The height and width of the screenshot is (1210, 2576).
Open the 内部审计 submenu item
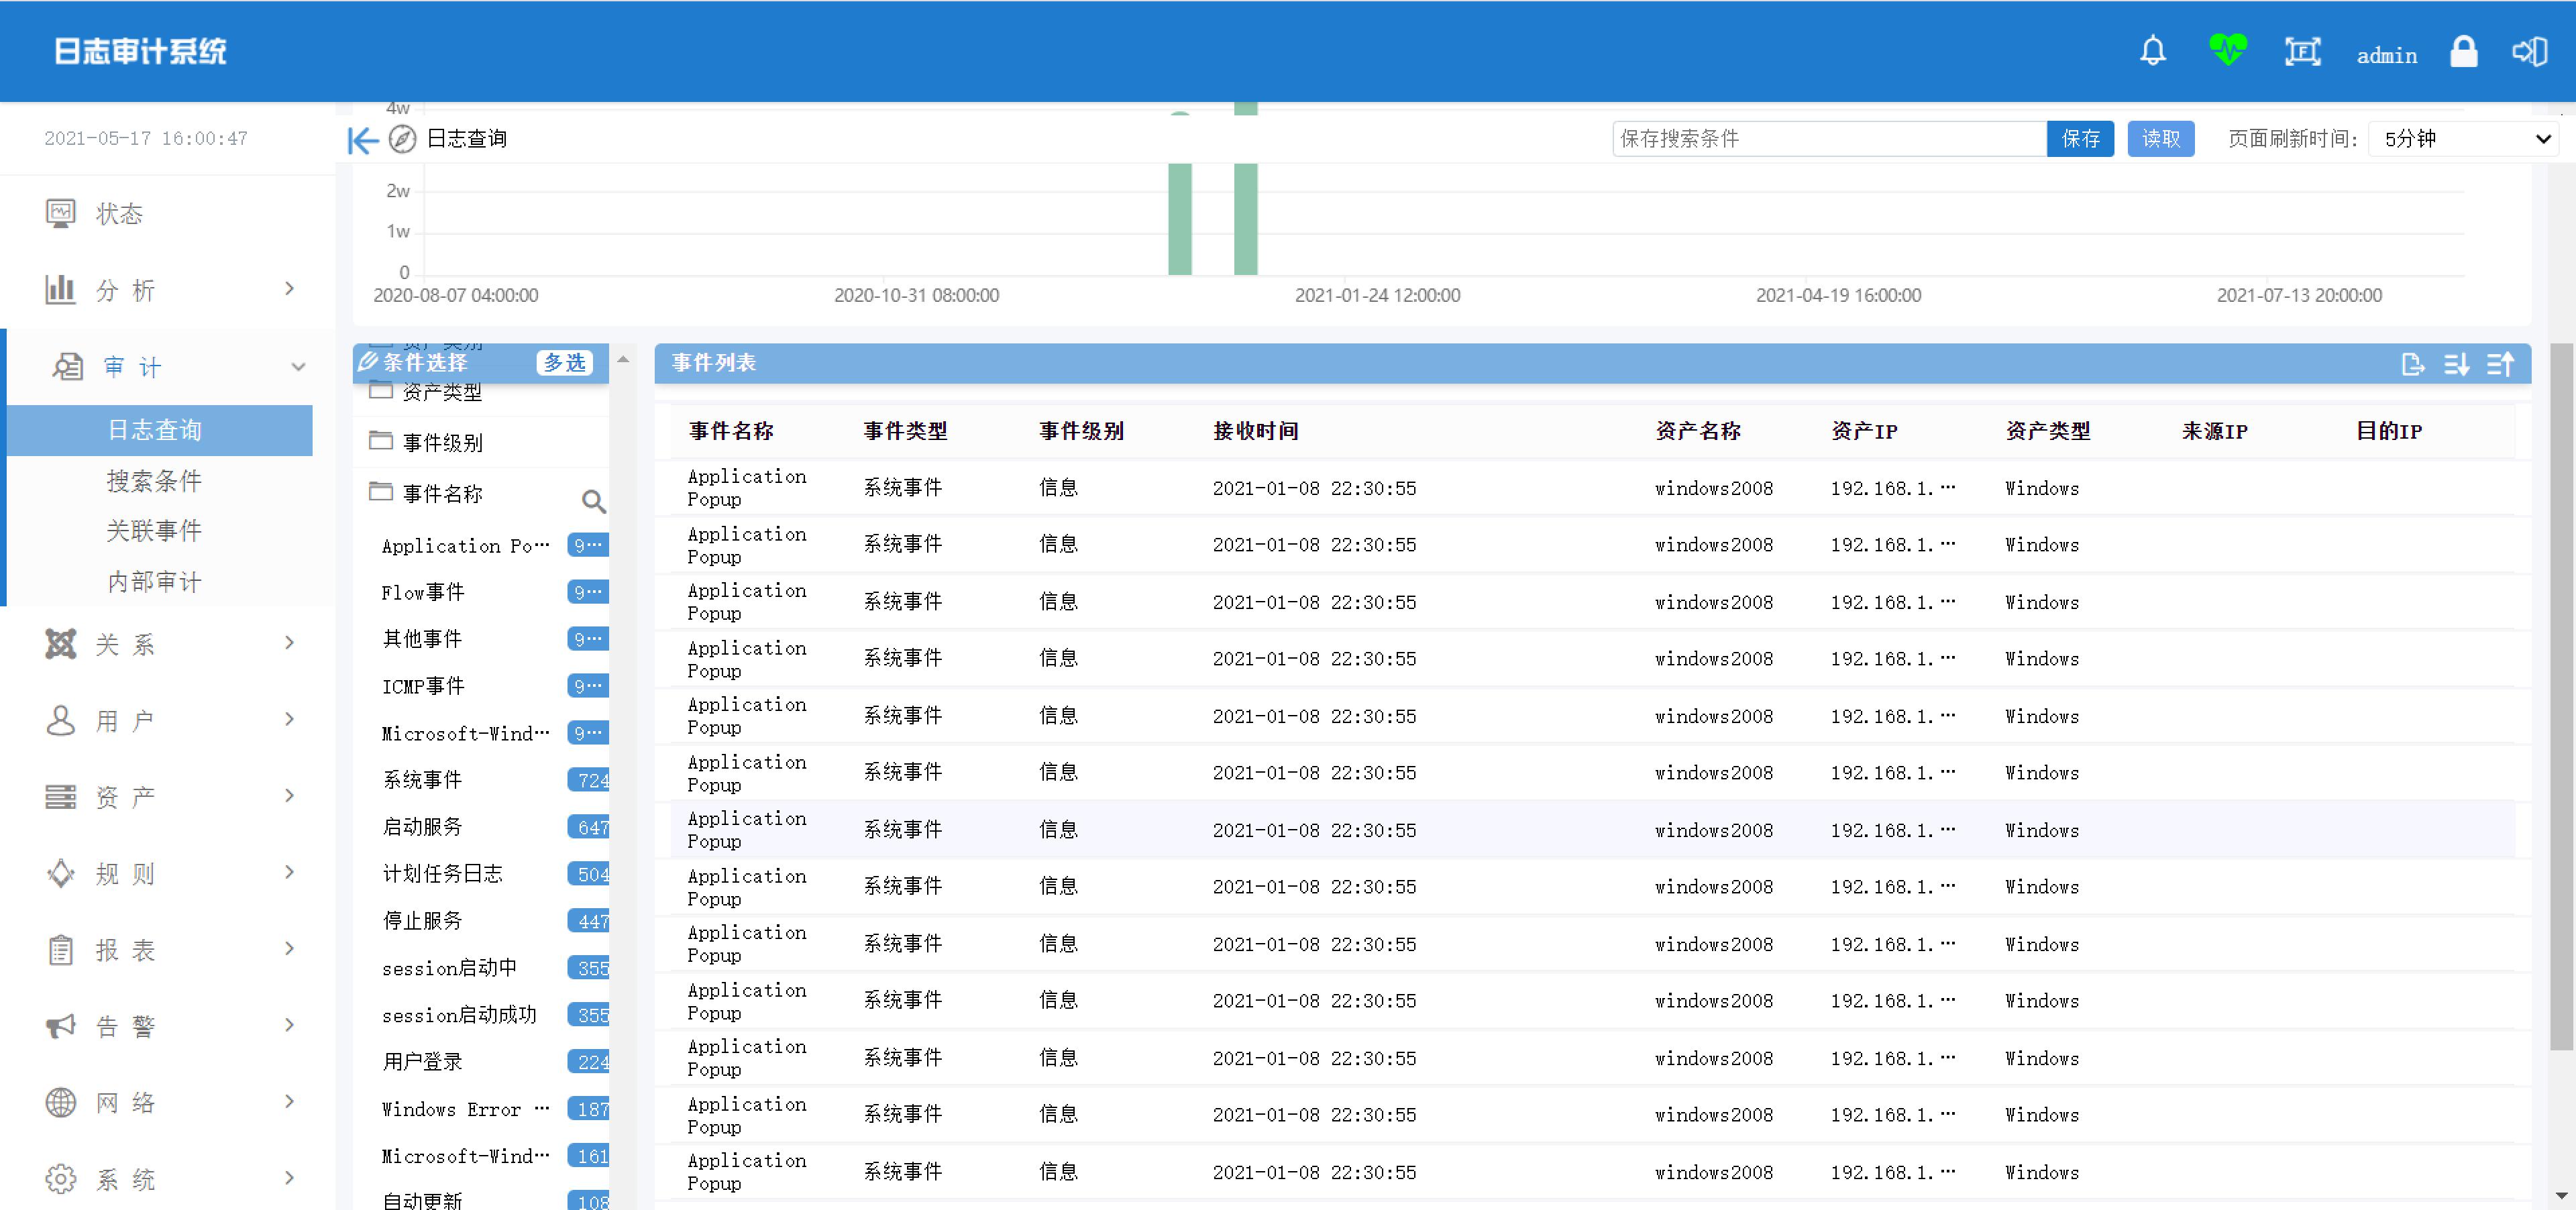tap(155, 582)
